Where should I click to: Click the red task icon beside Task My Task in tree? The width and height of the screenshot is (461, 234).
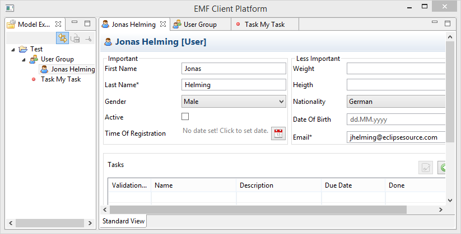(34, 79)
